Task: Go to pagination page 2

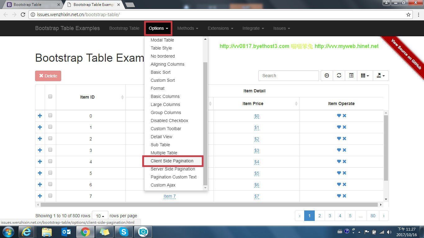Action: 319,216
